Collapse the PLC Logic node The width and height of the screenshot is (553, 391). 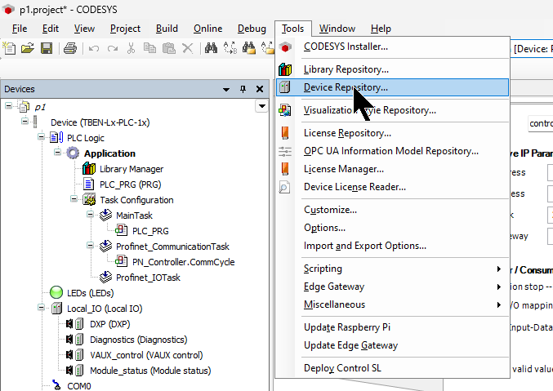(x=42, y=136)
